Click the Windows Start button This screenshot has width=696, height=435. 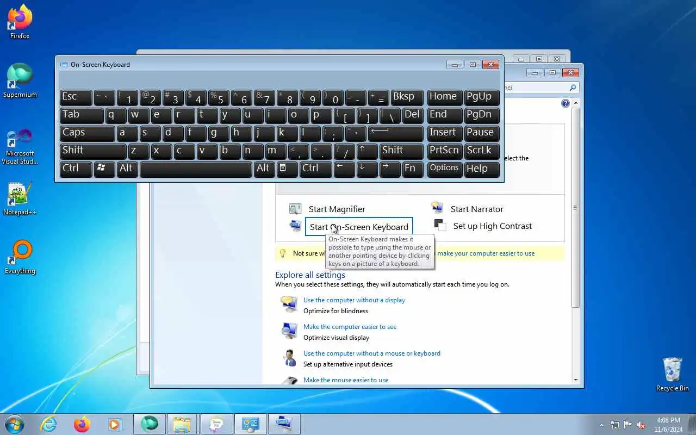[15, 424]
